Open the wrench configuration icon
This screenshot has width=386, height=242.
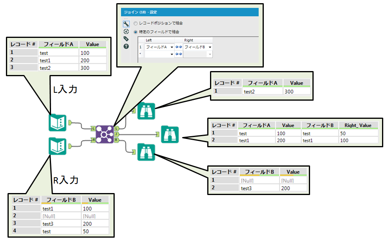pyautogui.click(x=126, y=24)
